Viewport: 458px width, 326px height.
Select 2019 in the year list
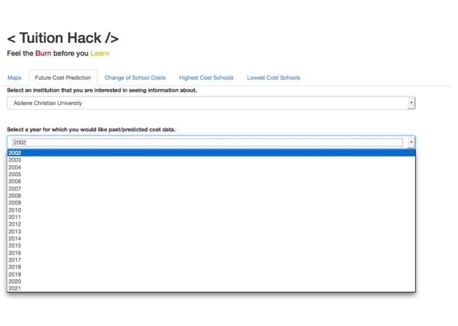tap(211, 275)
